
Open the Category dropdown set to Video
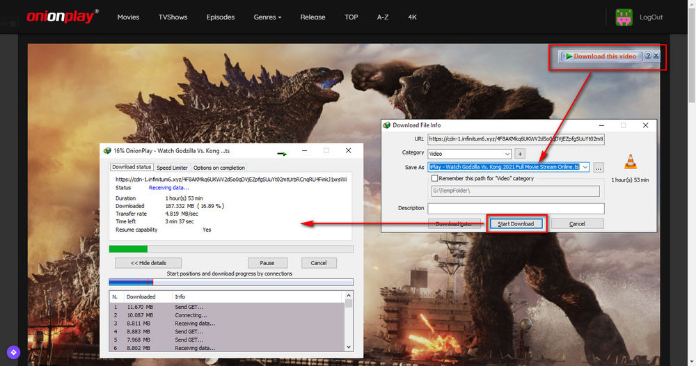coord(469,154)
